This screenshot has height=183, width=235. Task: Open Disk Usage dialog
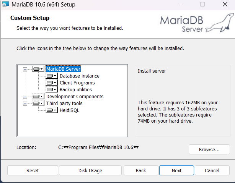90,170
